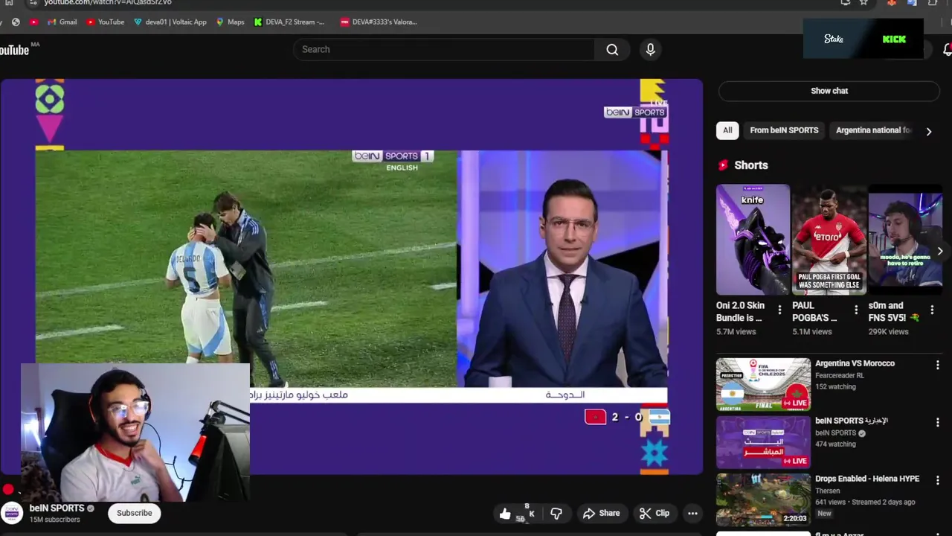Click the 's0m and FNS 5V5!' short title
Viewport: 952px width, 536px height.
(893, 311)
